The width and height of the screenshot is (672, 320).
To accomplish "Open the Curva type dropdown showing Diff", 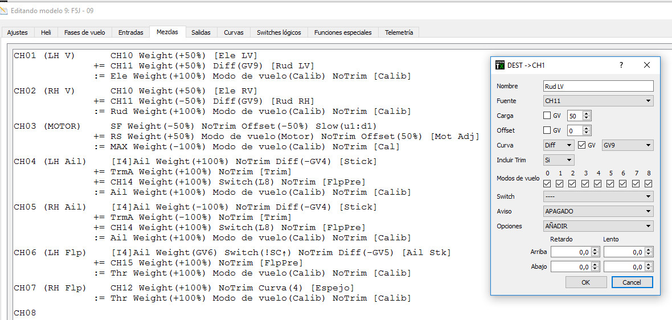I will [x=559, y=145].
